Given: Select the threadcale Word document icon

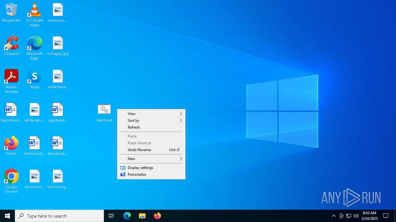Looking at the screenshot, I should coord(58,146).
